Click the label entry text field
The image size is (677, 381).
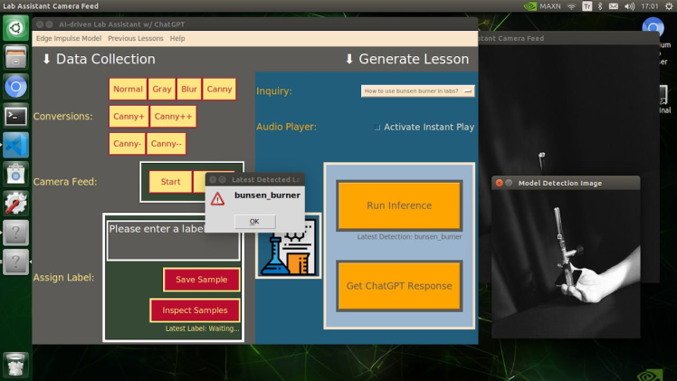173,241
